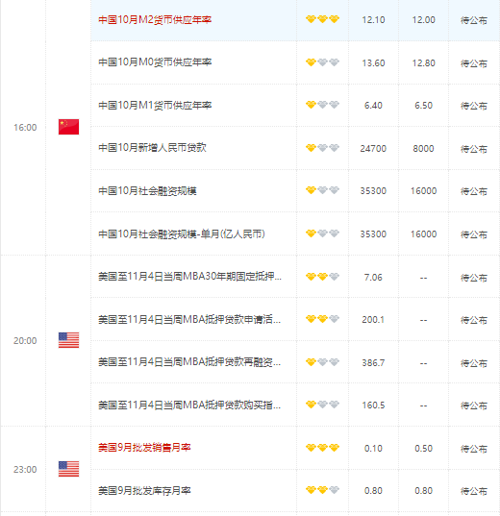Open the 美国9月批发销售月率 event
Viewport: 500px width, 516px height.
point(144,448)
